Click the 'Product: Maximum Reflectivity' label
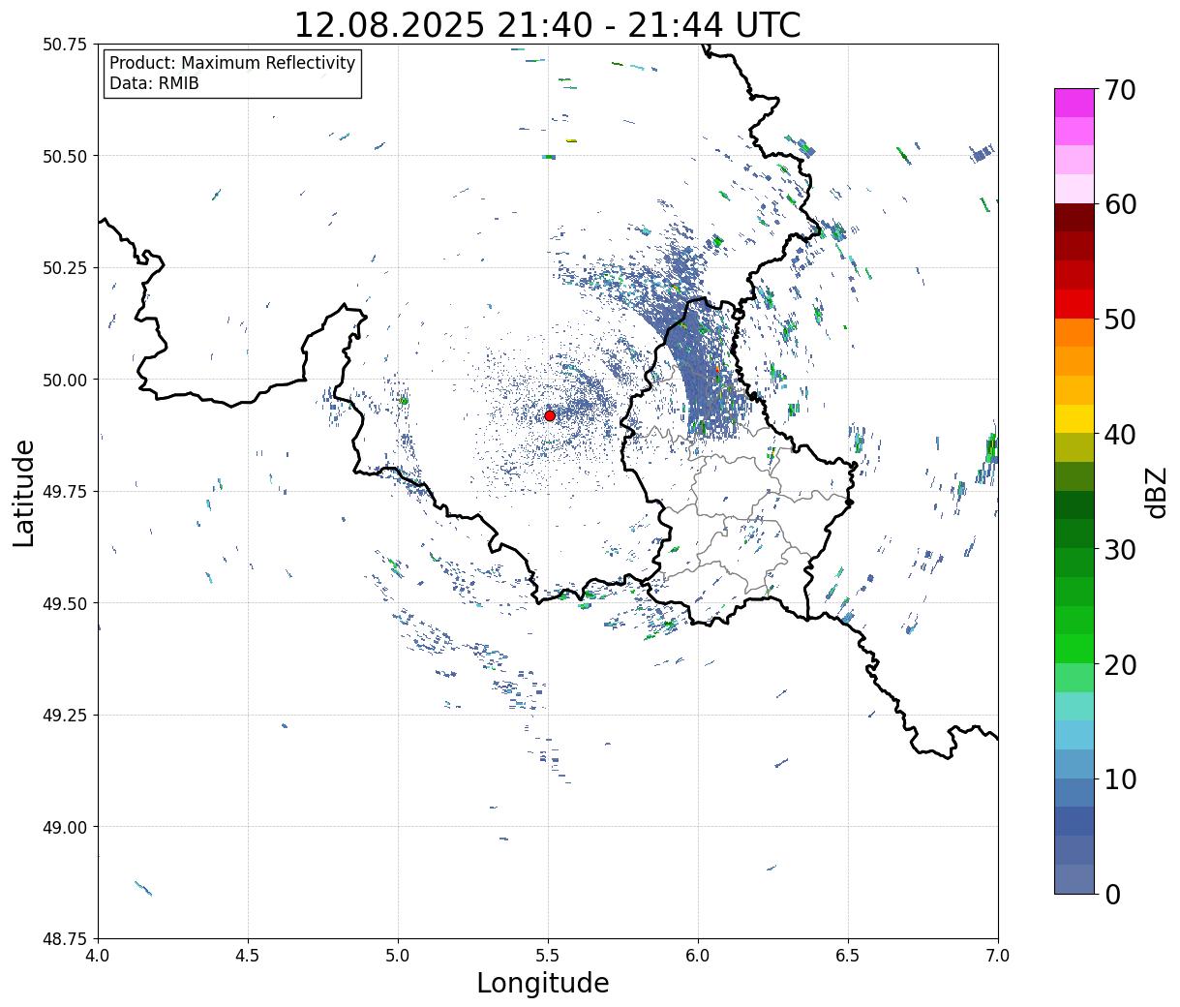The height and width of the screenshot is (1007, 1180). coord(232,63)
